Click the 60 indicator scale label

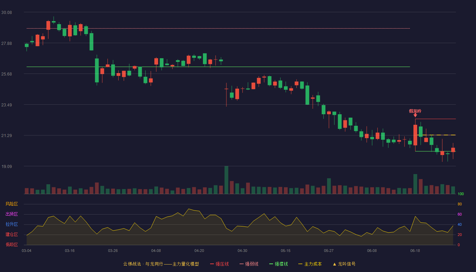coord(460,215)
